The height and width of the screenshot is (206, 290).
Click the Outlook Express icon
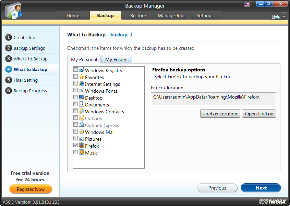point(81,125)
